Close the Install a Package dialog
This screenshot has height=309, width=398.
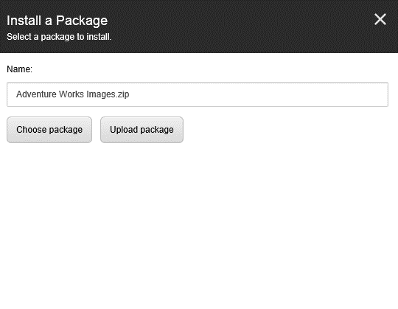coord(380,19)
